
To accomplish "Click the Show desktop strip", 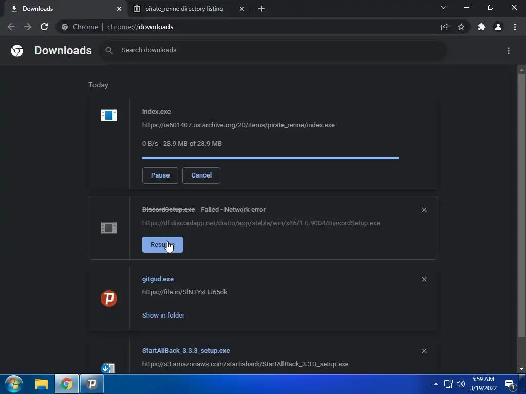I will pos(522,384).
